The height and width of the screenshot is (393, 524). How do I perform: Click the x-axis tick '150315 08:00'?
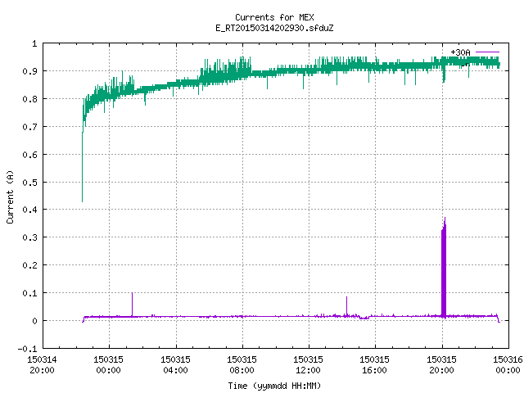[242, 364]
